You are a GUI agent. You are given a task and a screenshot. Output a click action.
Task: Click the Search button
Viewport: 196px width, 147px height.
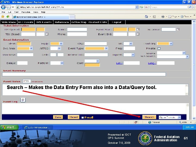(x=149, y=117)
